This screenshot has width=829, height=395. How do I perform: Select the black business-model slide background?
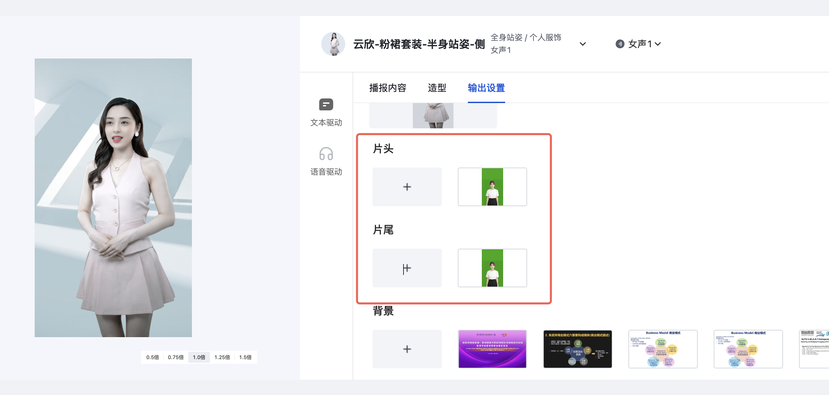pyautogui.click(x=577, y=349)
